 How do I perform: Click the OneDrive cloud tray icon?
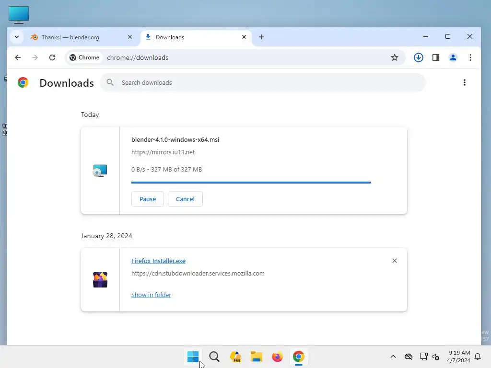click(409, 356)
